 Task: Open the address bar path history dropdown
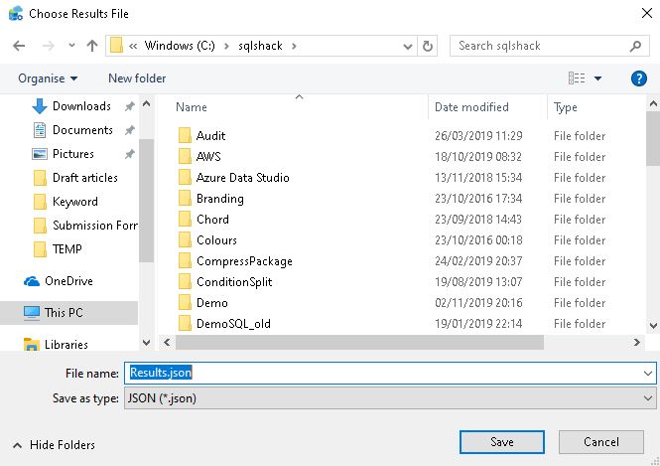[409, 46]
